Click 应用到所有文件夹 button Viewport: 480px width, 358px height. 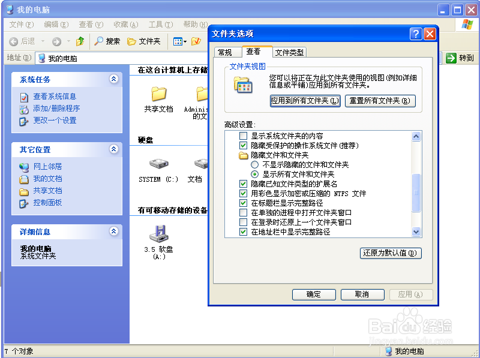[305, 101]
